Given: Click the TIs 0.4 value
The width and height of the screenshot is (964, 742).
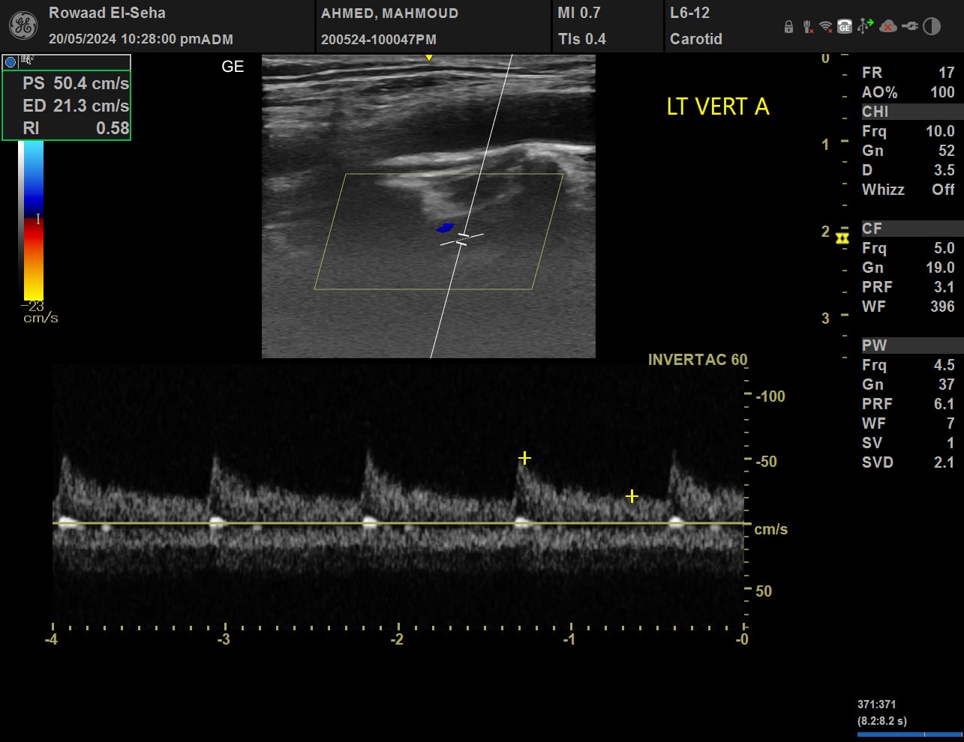Looking at the screenshot, I should [582, 39].
